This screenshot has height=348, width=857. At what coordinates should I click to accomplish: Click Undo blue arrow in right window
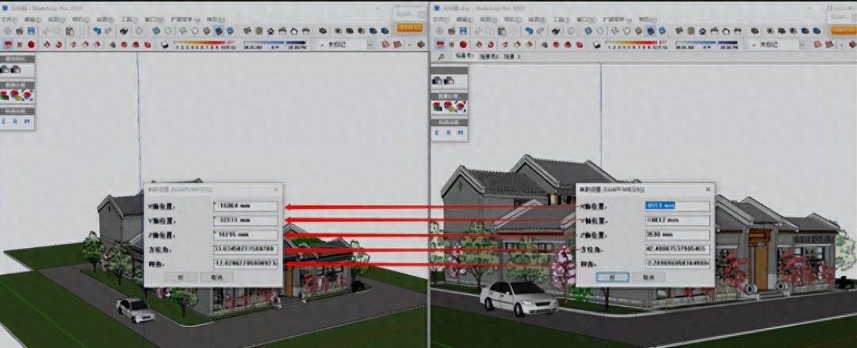[x=529, y=30]
